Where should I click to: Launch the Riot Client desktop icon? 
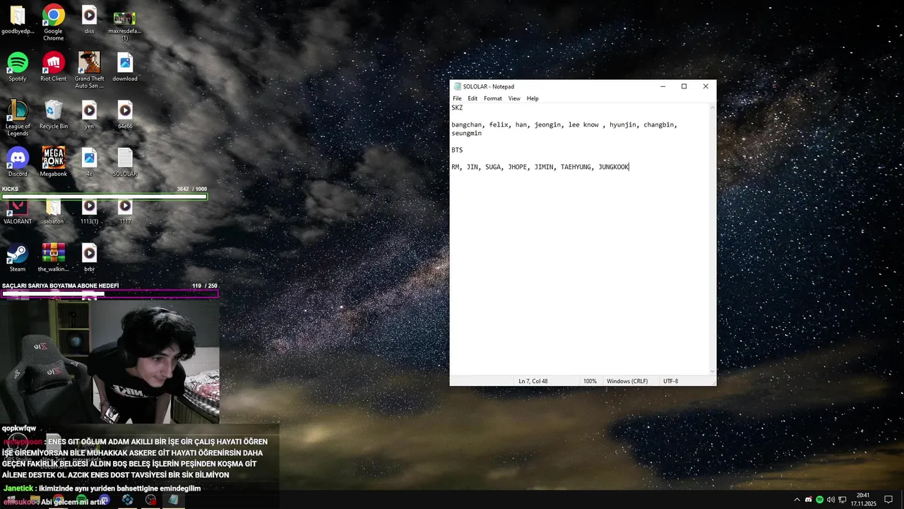pyautogui.click(x=53, y=66)
